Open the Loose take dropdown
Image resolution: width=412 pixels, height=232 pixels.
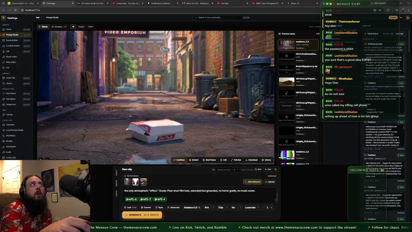coord(252,208)
